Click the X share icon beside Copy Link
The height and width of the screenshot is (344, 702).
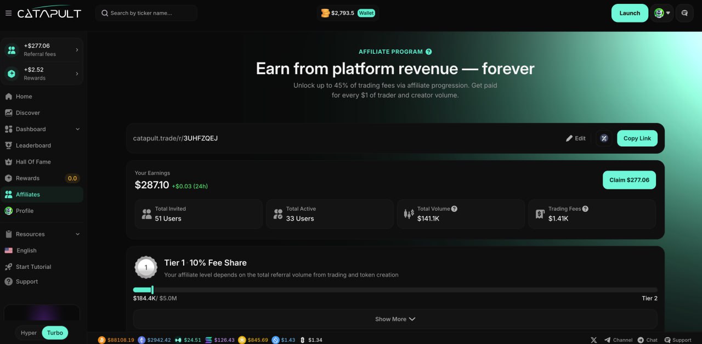[604, 138]
